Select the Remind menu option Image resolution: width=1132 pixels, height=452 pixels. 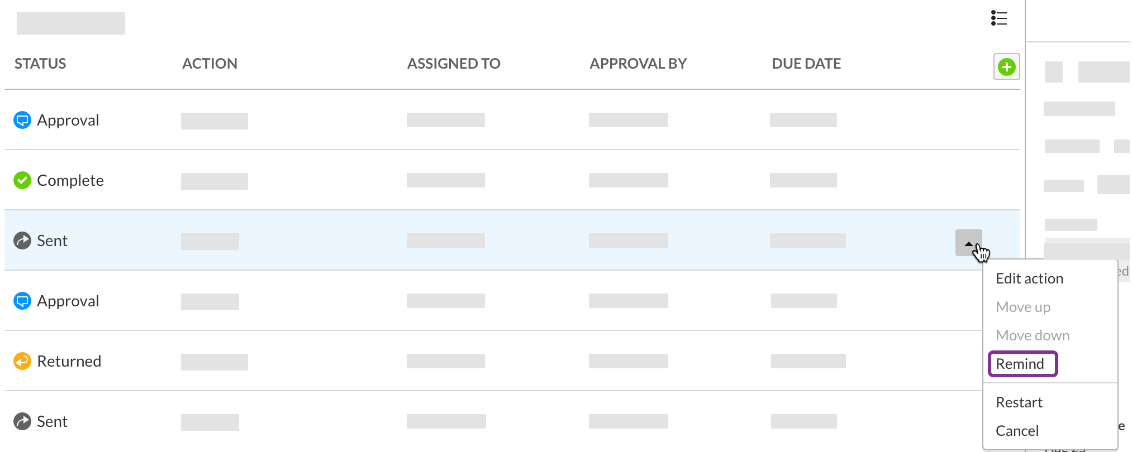point(1020,364)
